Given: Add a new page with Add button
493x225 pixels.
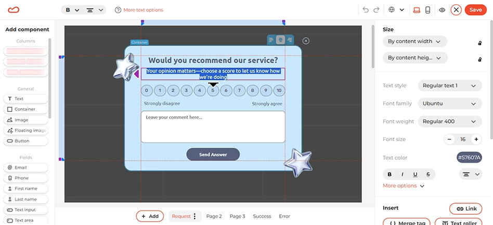Looking at the screenshot, I should (x=150, y=216).
